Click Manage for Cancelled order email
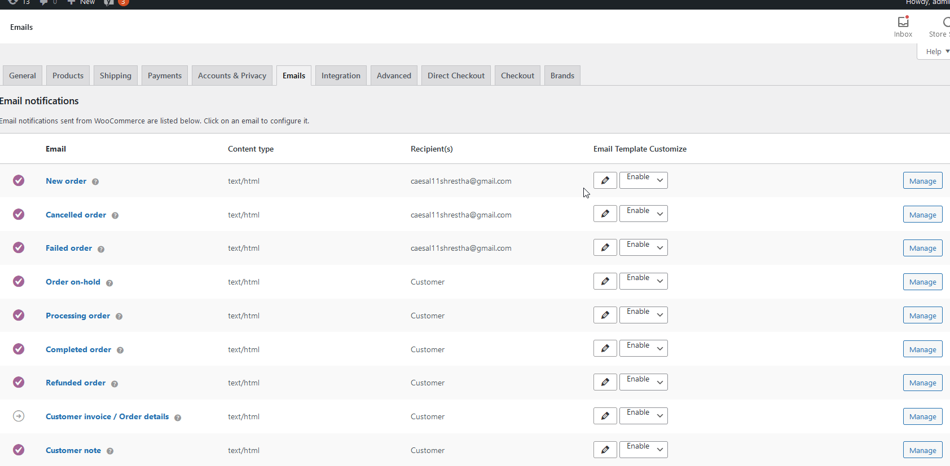 [x=922, y=215]
